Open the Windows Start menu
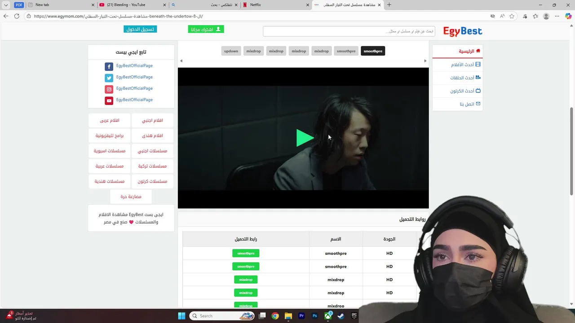This screenshot has height=323, width=575. (x=181, y=316)
